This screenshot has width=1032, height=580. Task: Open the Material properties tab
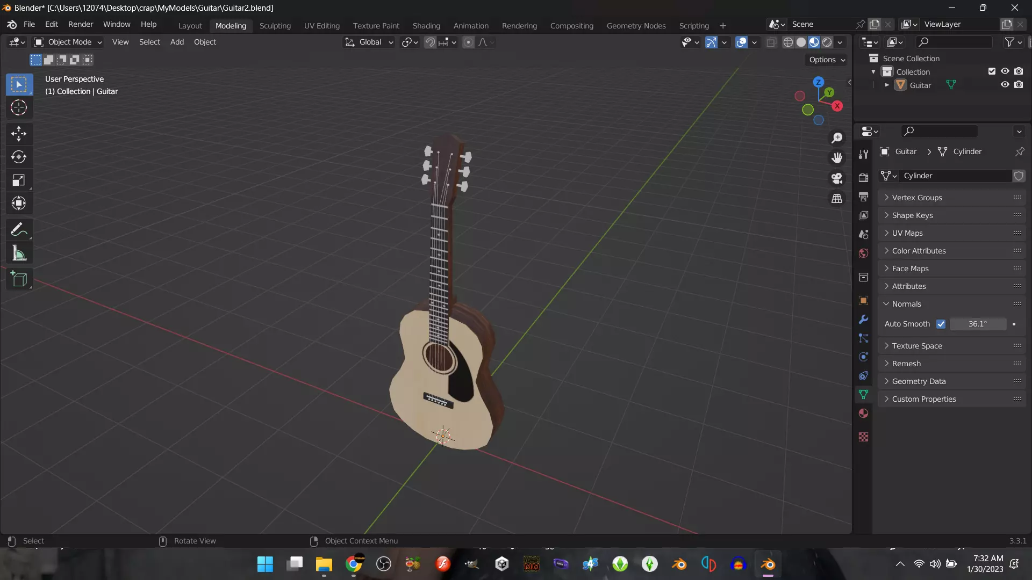863,413
